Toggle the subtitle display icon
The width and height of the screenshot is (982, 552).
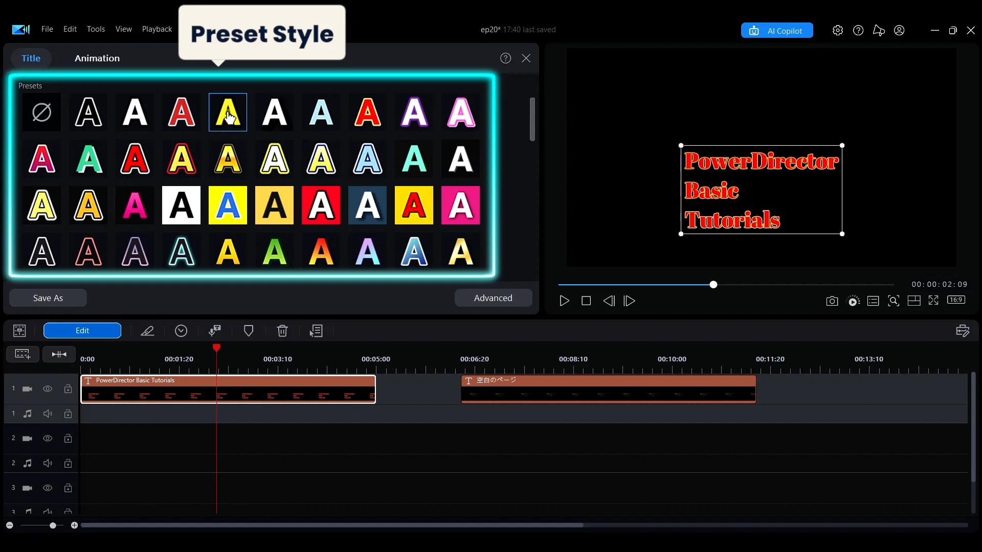point(873,301)
